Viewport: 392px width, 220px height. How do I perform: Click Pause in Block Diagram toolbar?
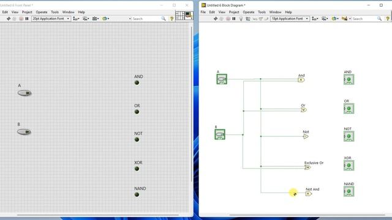[234, 18]
